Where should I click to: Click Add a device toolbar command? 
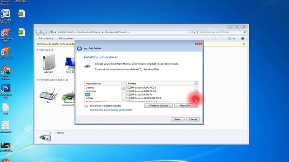click(x=46, y=38)
